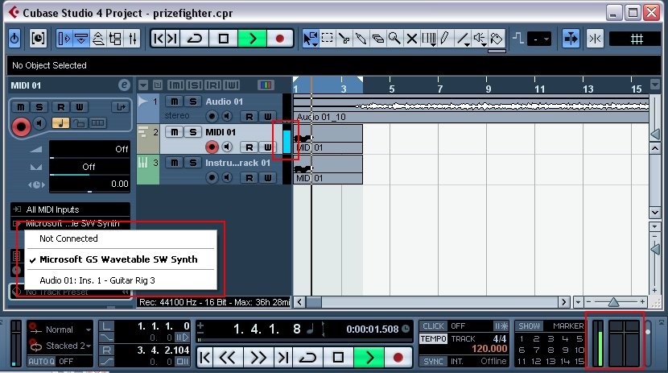The image size is (668, 373).
Task: Click SHOW markers button
Action: 529,326
